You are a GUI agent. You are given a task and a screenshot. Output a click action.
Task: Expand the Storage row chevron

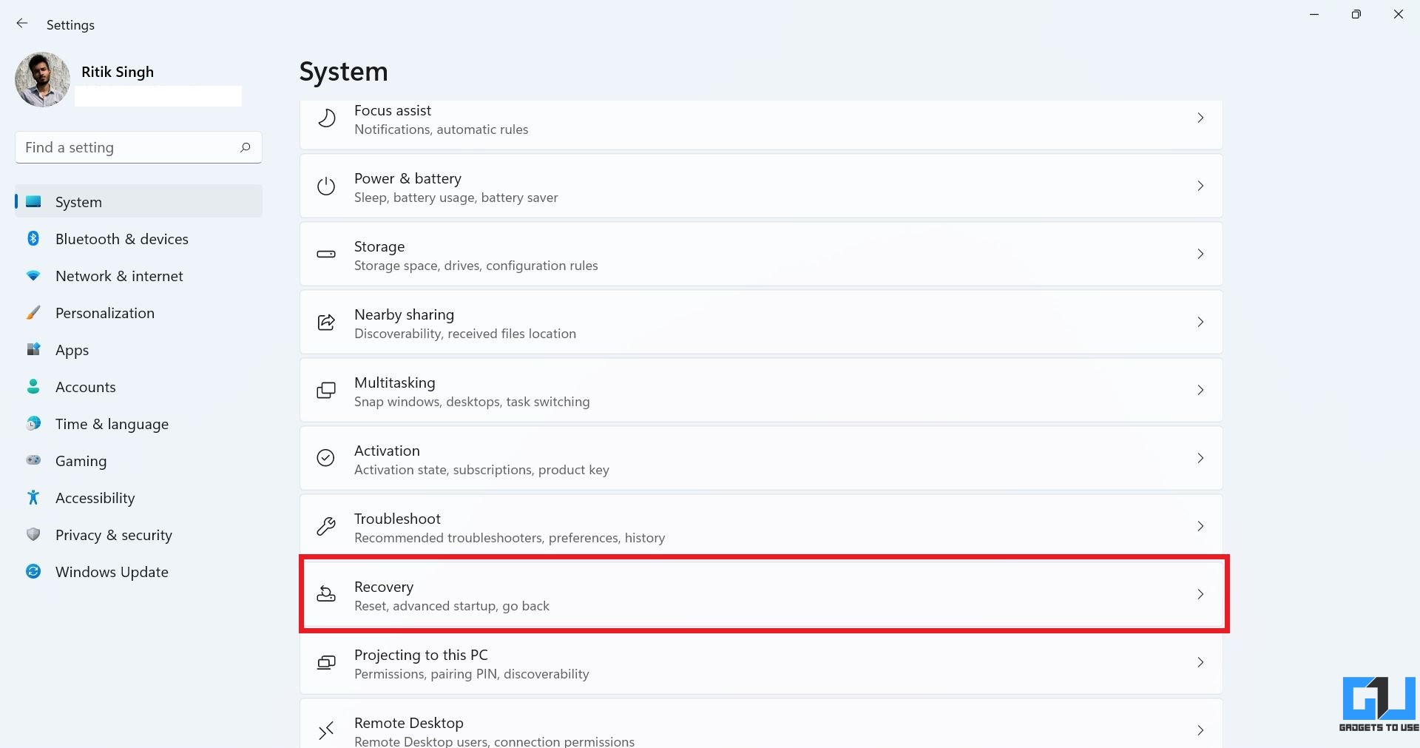[x=1200, y=255]
